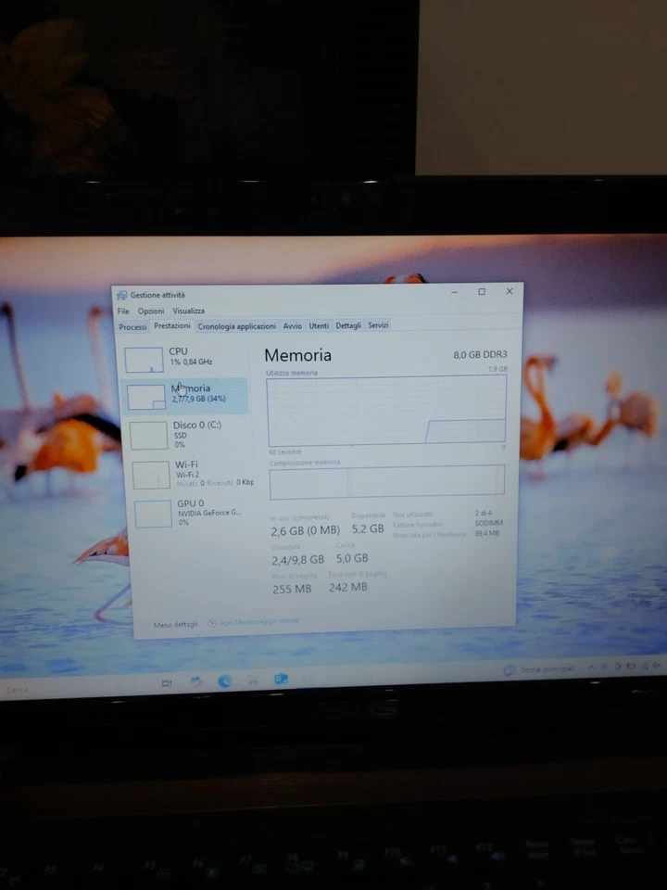Launch Microsoft Edge from the taskbar
667x890 pixels.
tap(224, 681)
